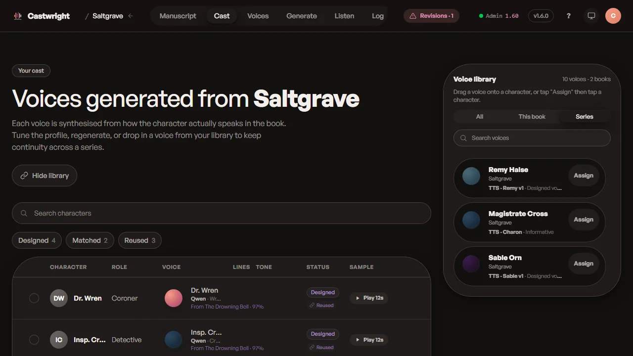The image size is (633, 356).
Task: Click the magnifier icon in Search voices
Action: tap(463, 138)
